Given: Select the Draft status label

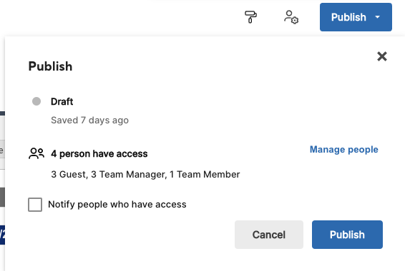Looking at the screenshot, I should [x=62, y=102].
